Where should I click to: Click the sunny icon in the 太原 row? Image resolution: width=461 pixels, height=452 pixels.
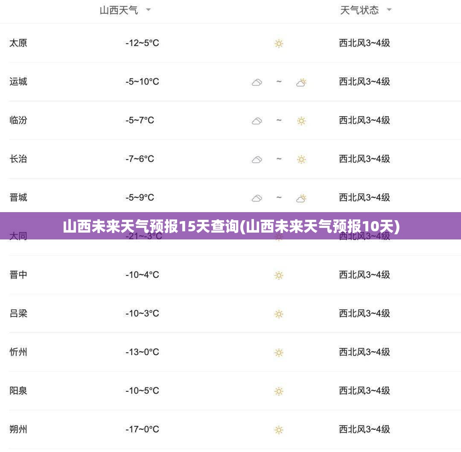click(x=279, y=44)
